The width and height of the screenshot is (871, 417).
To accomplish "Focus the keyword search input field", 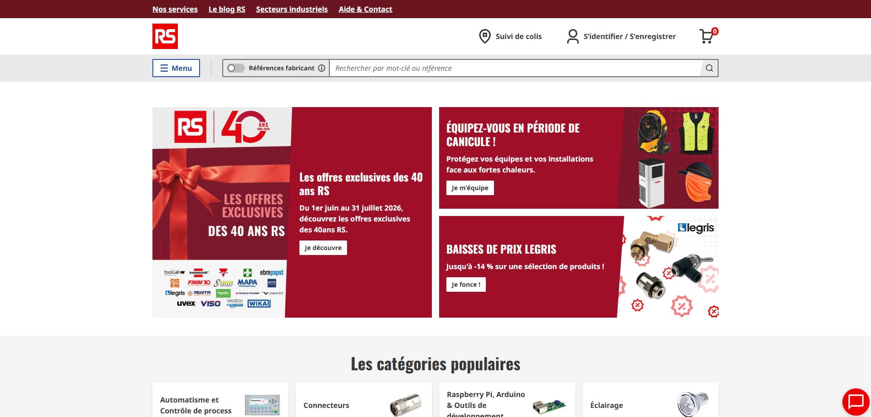I will (x=515, y=68).
